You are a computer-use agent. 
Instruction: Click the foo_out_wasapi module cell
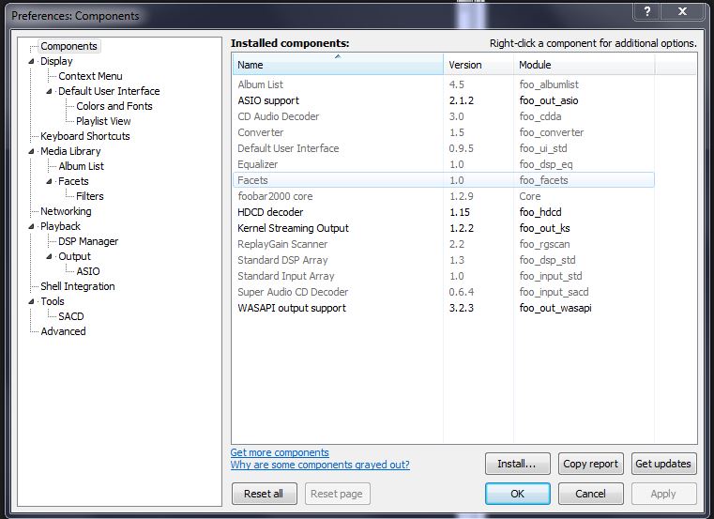(x=555, y=308)
